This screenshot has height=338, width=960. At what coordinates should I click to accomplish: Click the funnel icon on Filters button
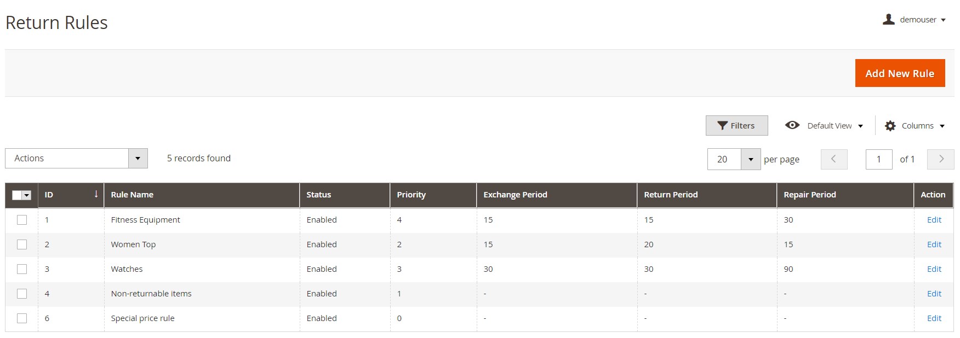722,126
